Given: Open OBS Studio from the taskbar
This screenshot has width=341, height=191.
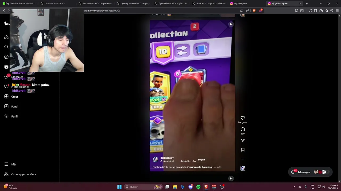Looking at the screenshot, I should click(x=222, y=187).
